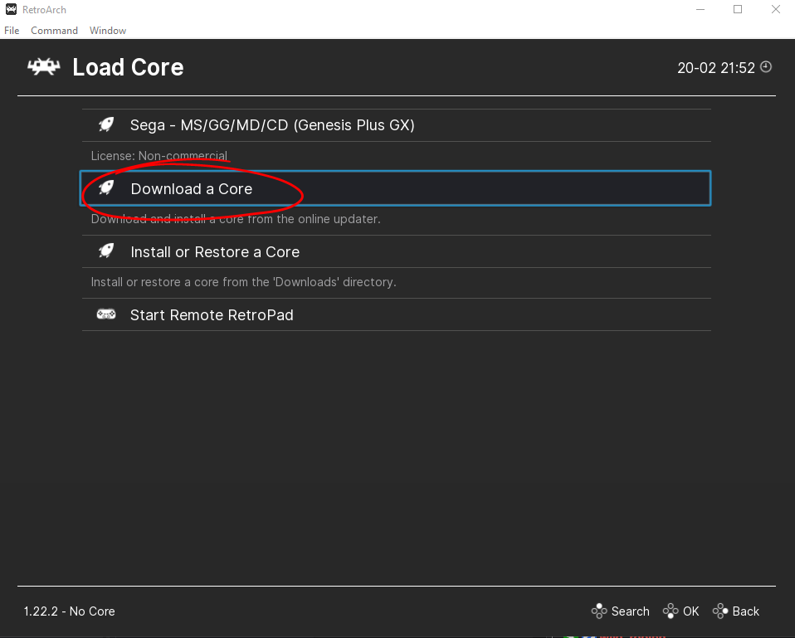Screen dimensions: 795x638
Task: Open the Command menu
Action: (x=54, y=30)
